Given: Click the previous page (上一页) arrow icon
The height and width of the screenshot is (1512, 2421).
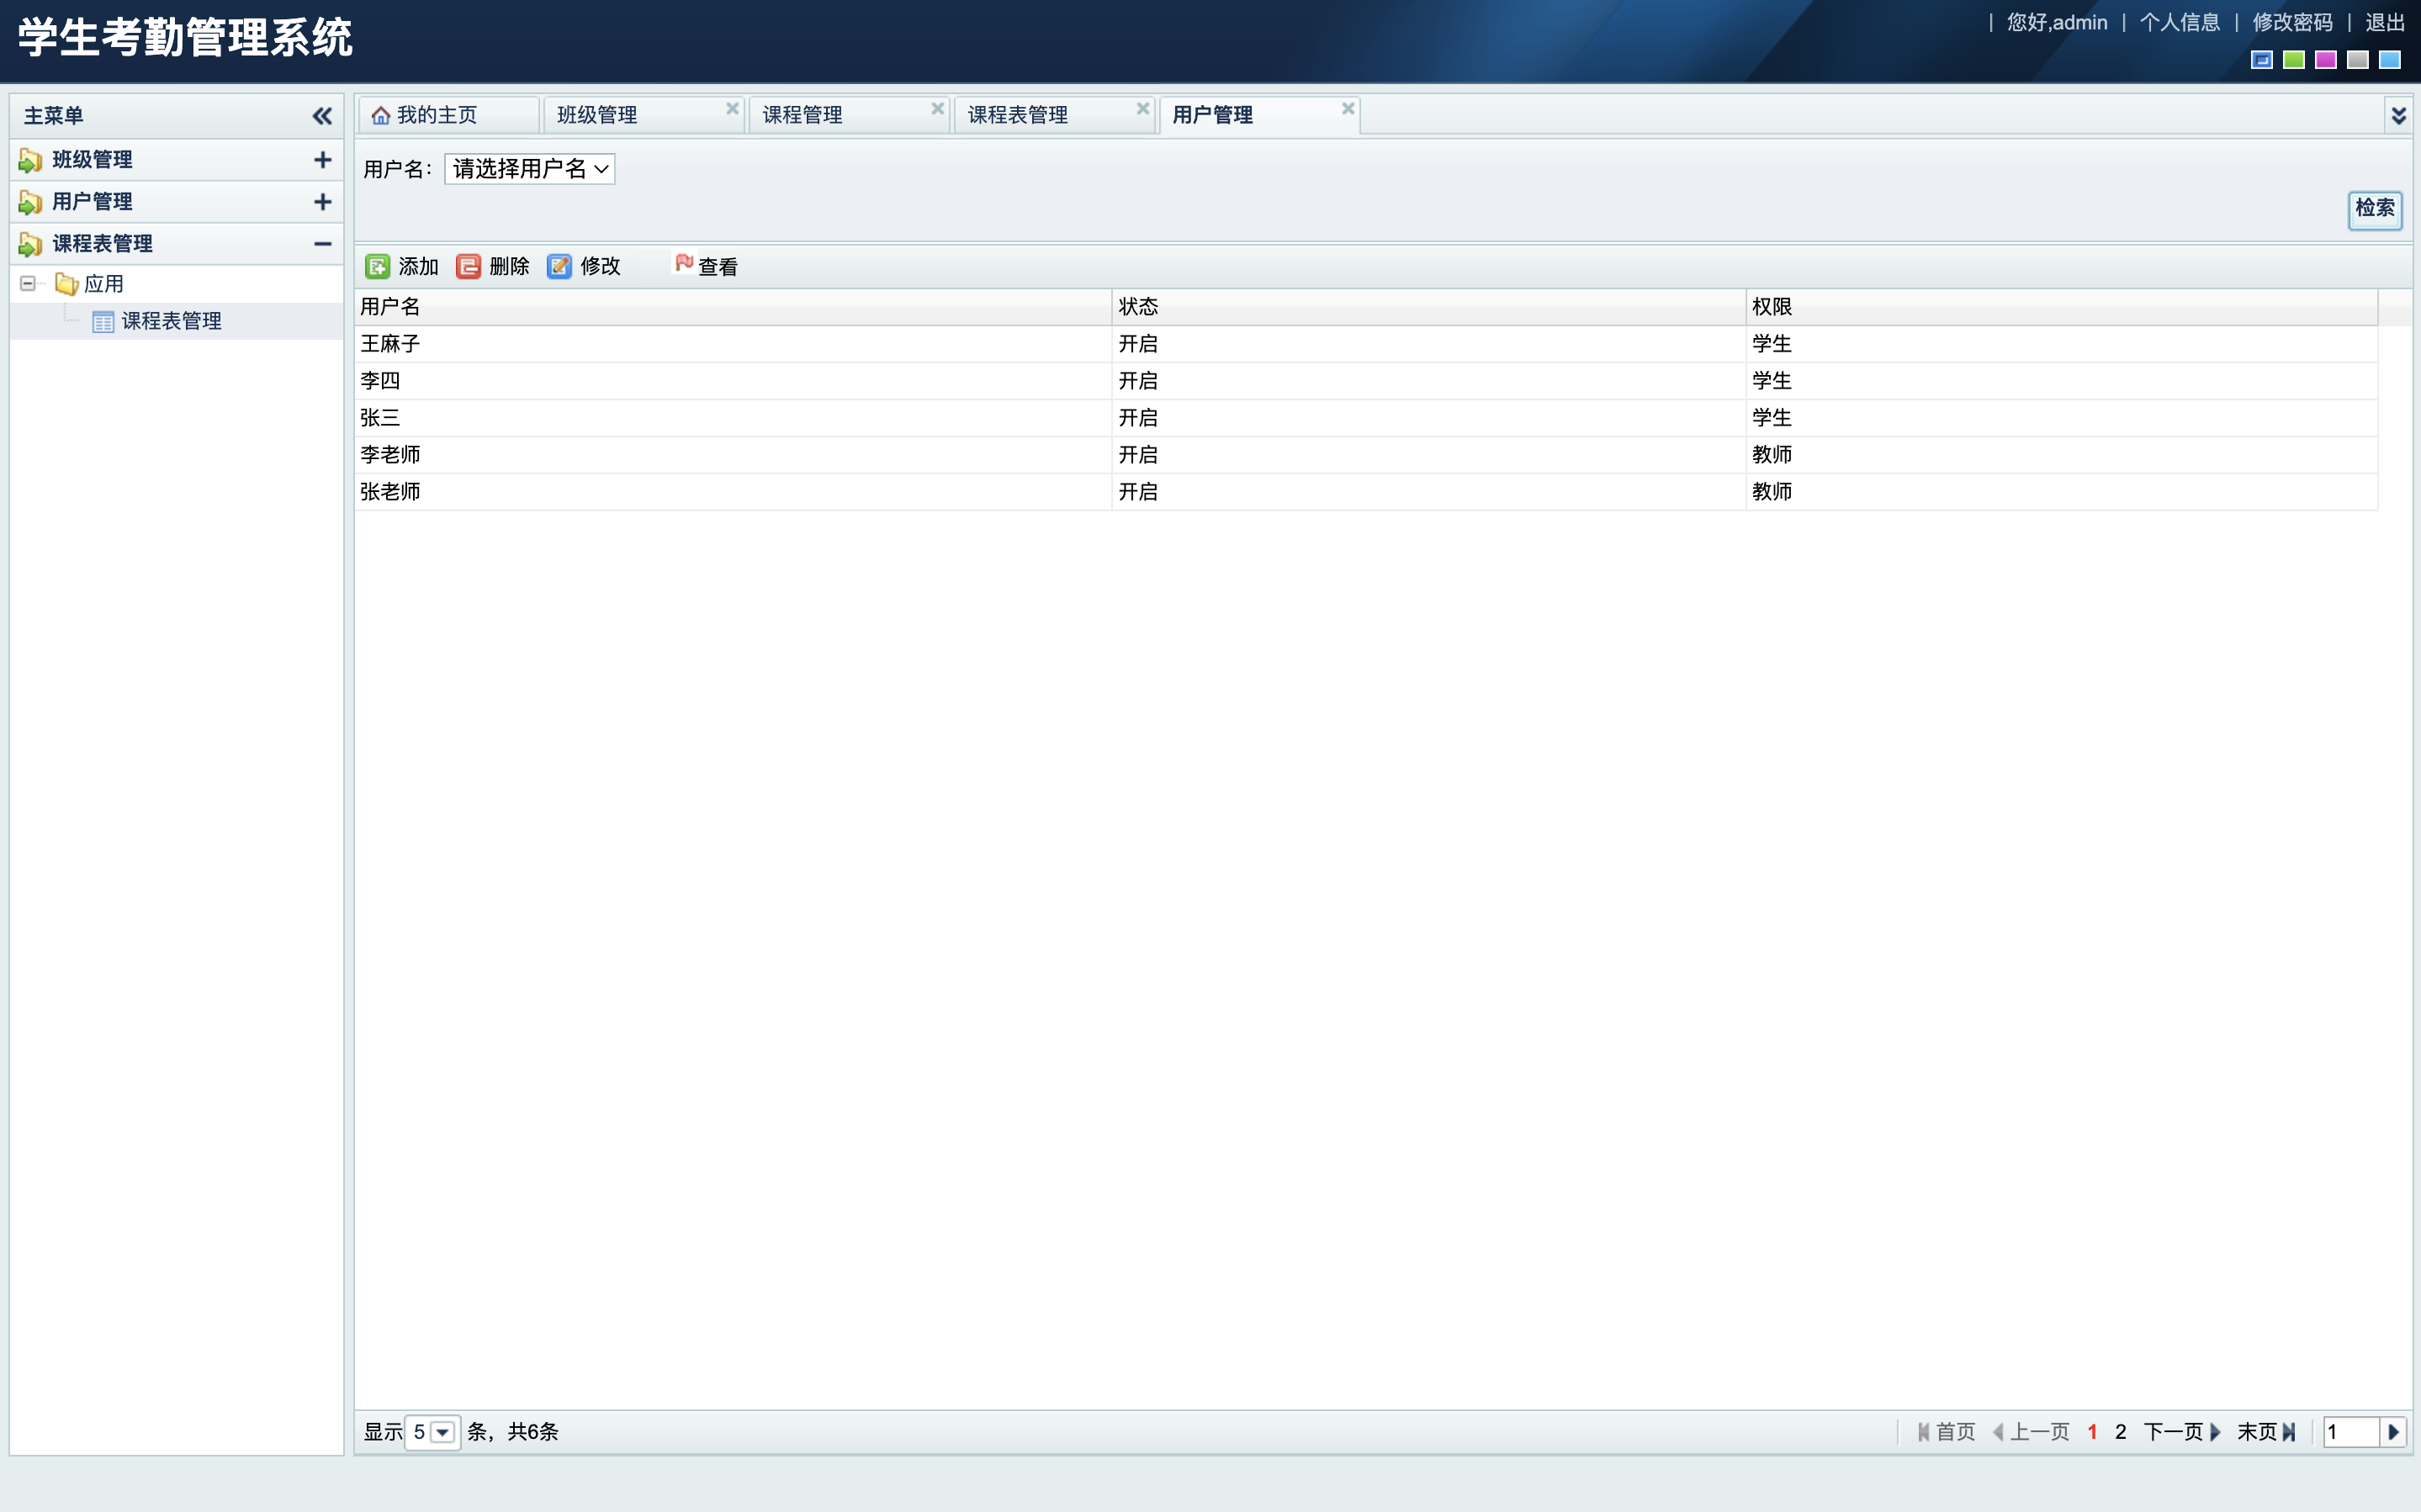Looking at the screenshot, I should pos(1998,1432).
